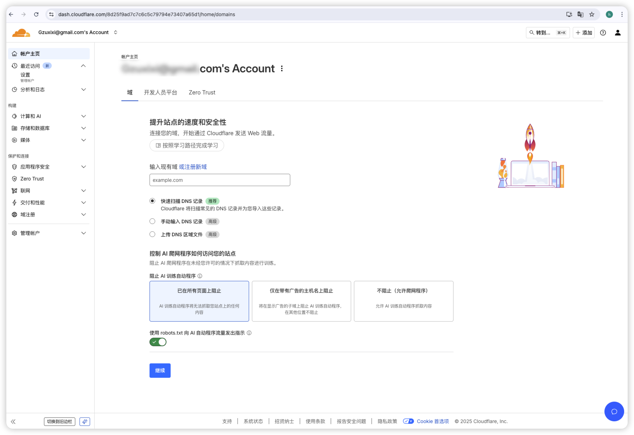Open the help question mark icon

coord(603,33)
